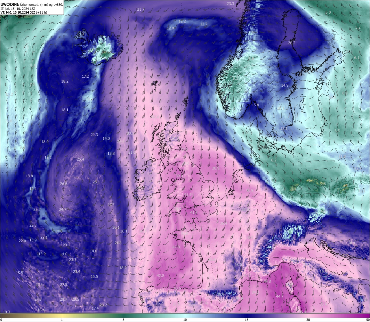Click the colour scale tick label '0'
The width and height of the screenshot is (370, 322).
[x=1, y=320]
